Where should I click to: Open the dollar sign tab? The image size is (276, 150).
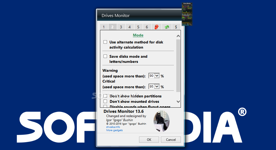point(176,27)
